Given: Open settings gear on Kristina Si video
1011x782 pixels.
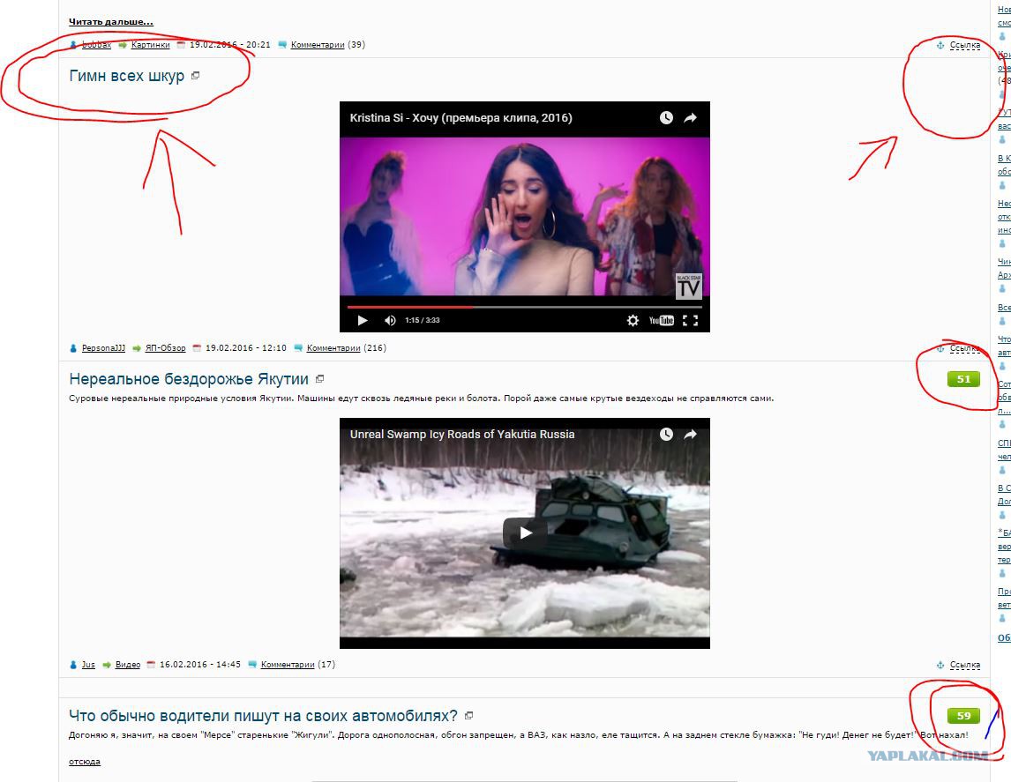Looking at the screenshot, I should click(633, 320).
